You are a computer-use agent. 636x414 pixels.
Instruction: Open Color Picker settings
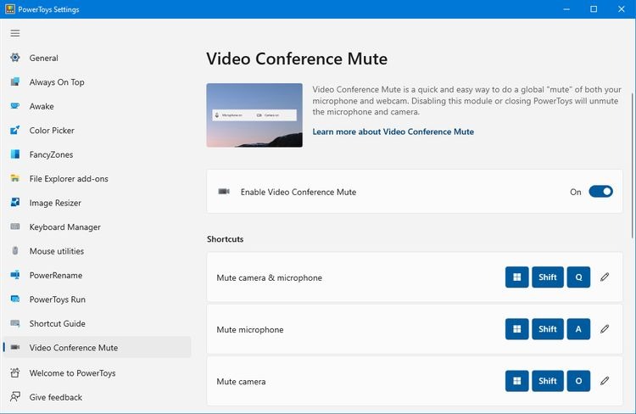click(98, 131)
